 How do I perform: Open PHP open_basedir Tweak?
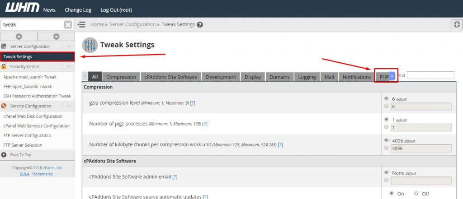point(28,86)
